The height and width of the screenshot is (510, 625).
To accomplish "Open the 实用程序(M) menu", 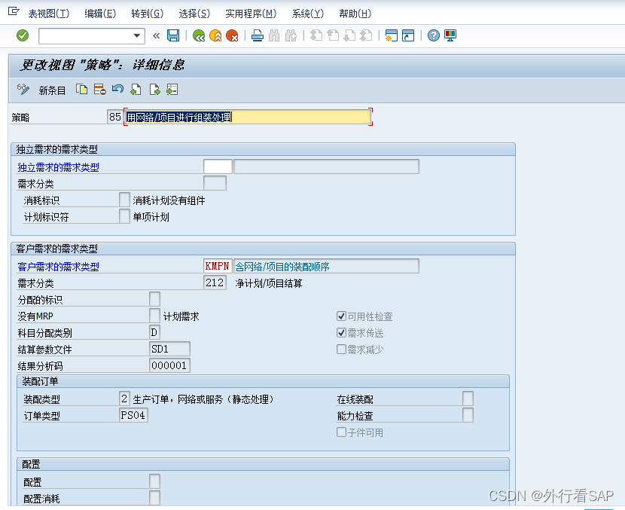I will (x=251, y=14).
